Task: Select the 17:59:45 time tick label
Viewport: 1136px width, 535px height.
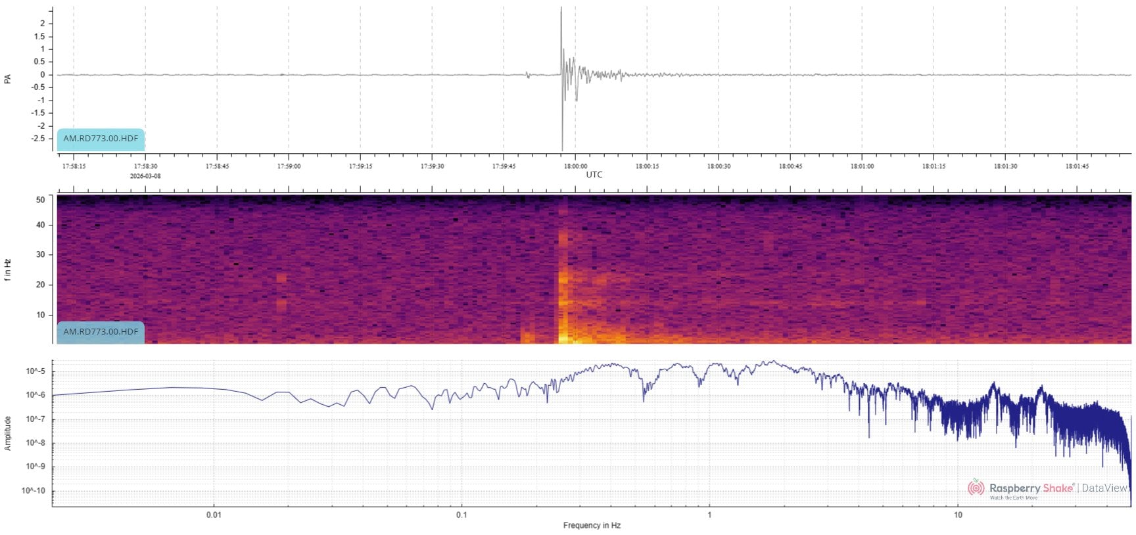Action: (504, 166)
